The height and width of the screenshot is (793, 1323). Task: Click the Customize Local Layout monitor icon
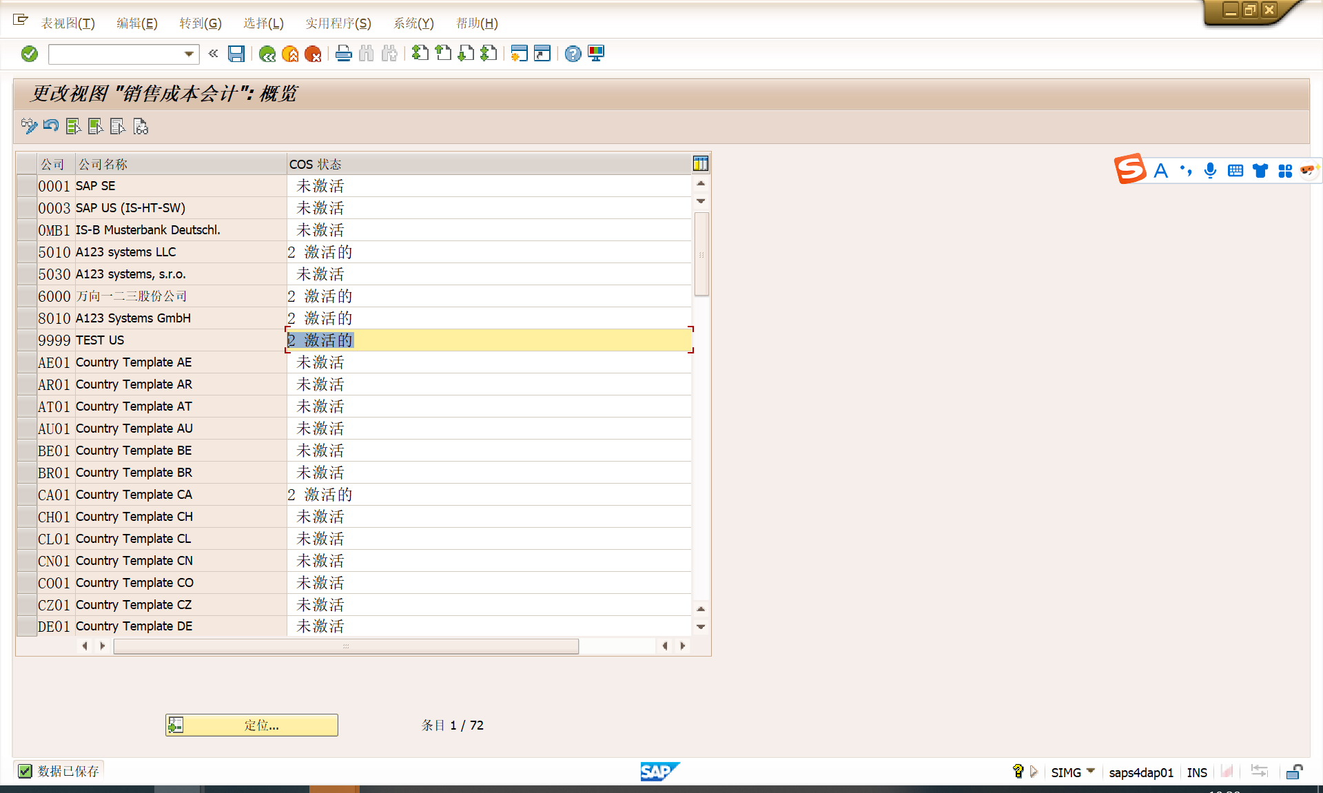click(x=596, y=54)
